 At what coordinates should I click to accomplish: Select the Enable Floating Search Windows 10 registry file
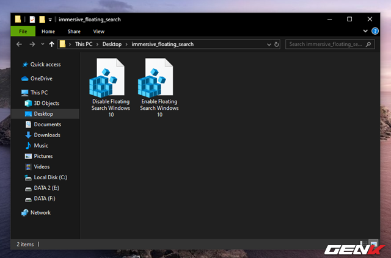point(159,88)
